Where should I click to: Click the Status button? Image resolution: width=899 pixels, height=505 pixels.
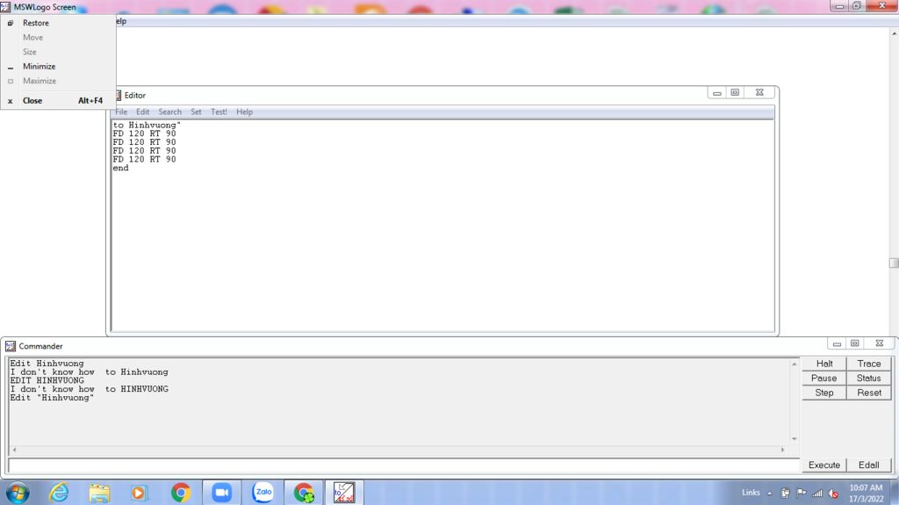pyautogui.click(x=868, y=379)
